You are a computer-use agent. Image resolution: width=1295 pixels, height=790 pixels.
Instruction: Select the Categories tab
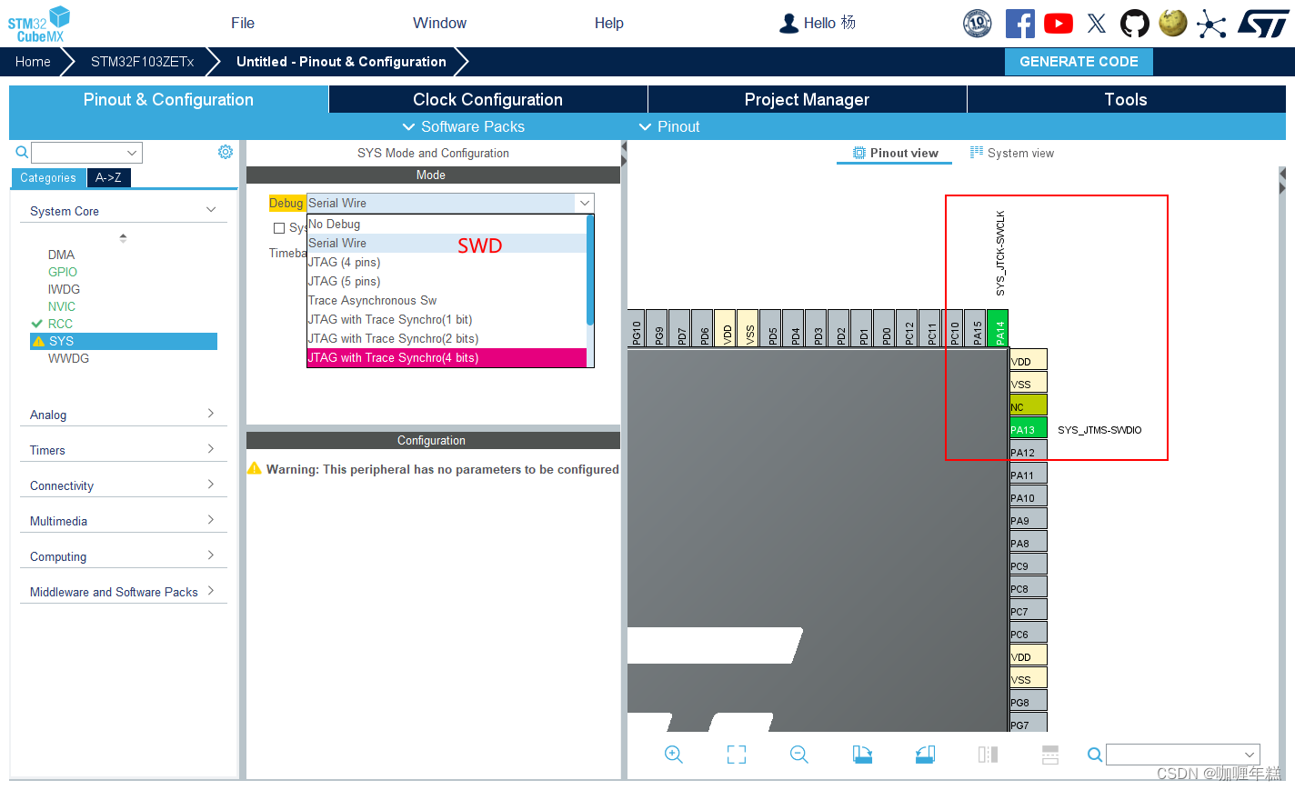pyautogui.click(x=48, y=177)
